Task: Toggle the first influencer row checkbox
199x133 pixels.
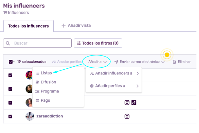Action: 11,75
